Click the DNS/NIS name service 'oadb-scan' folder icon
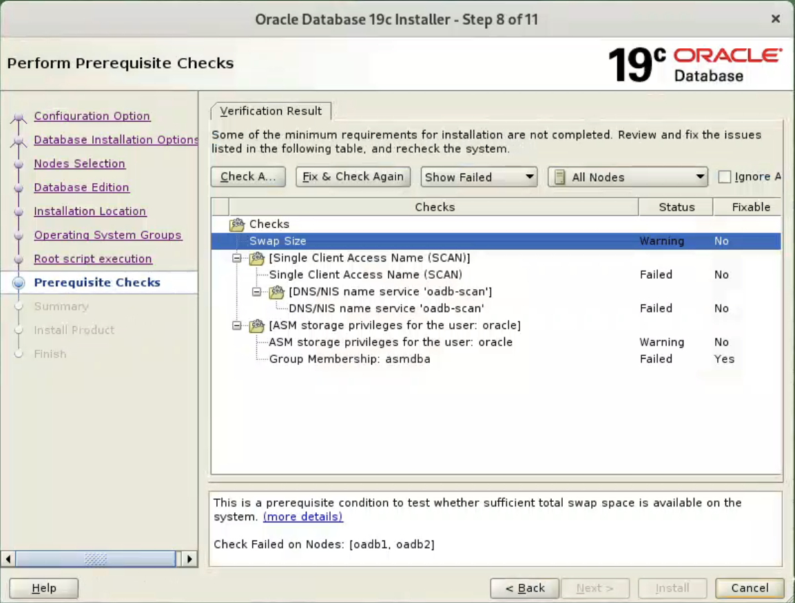Image resolution: width=795 pixels, height=603 pixels. click(276, 292)
